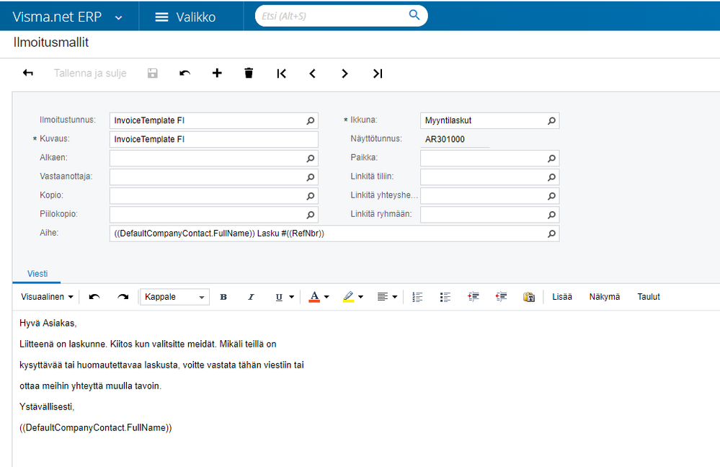The height and width of the screenshot is (467, 720).
Task: Go to next record arrow
Action: (x=345, y=74)
